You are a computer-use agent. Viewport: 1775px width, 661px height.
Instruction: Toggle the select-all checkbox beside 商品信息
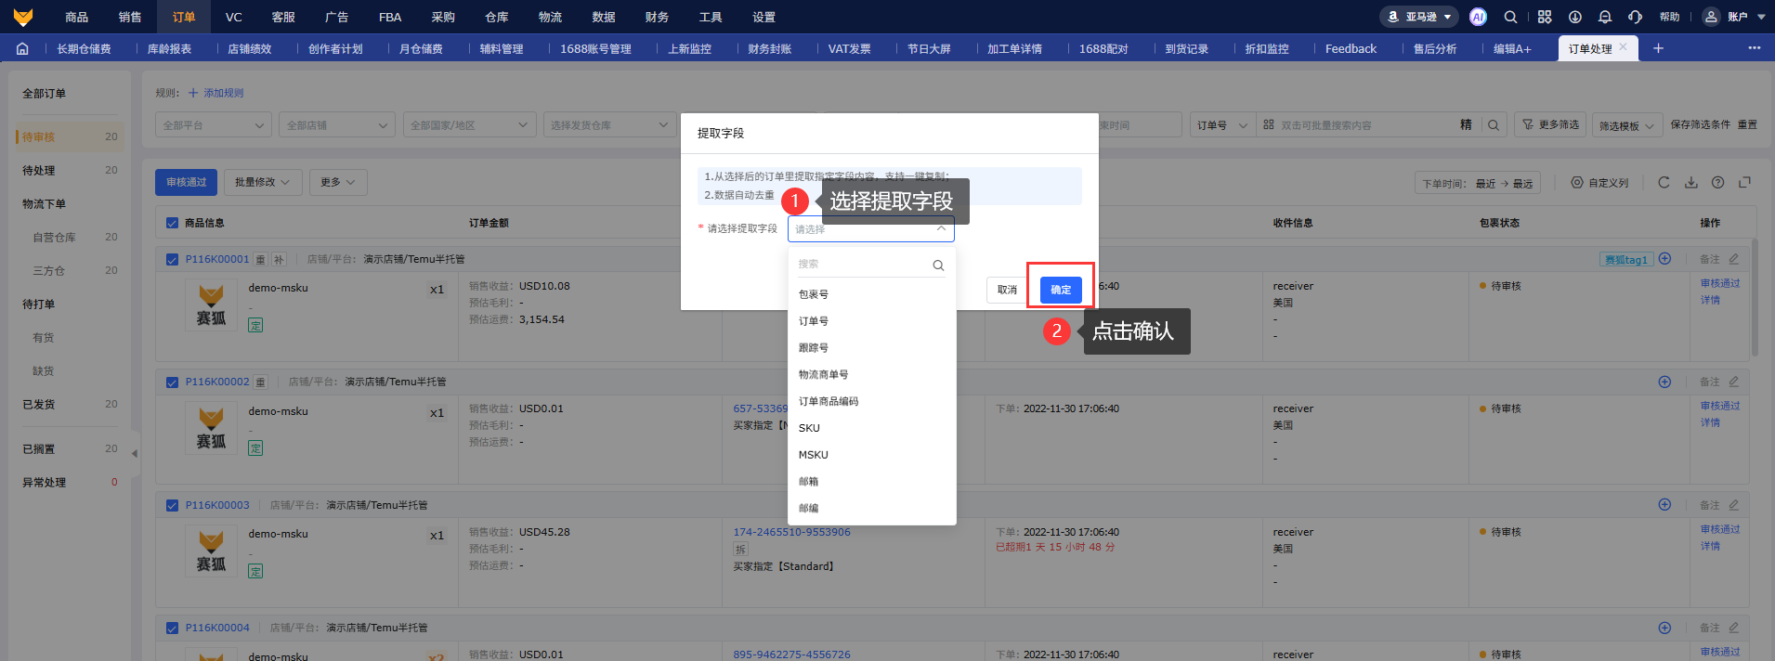pyautogui.click(x=172, y=223)
